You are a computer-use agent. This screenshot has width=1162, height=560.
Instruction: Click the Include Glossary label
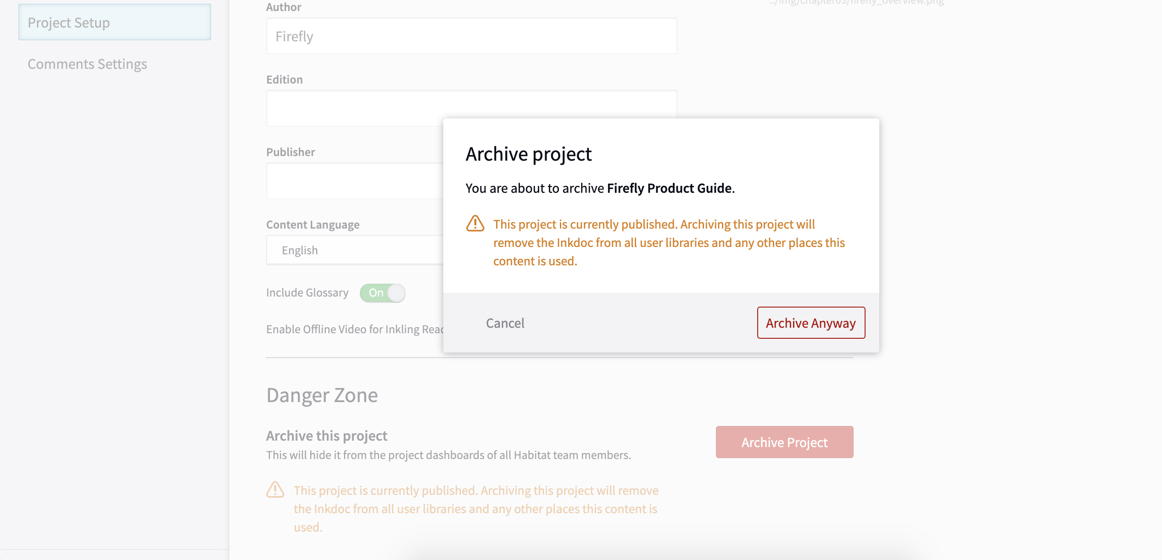tap(307, 292)
